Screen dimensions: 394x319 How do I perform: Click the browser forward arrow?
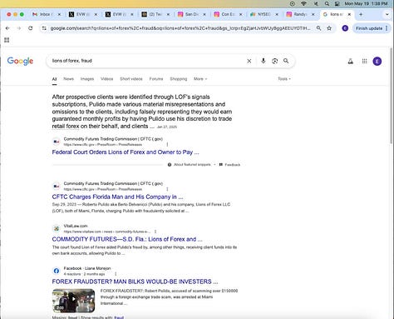[19, 28]
